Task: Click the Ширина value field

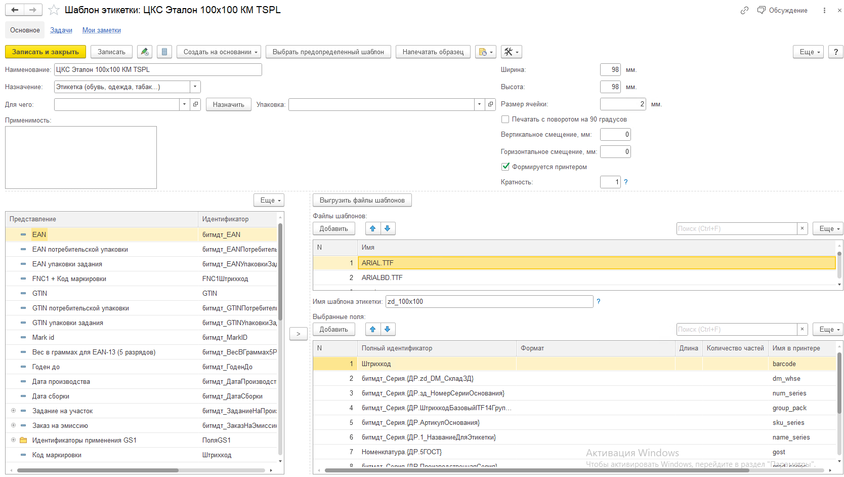Action: point(611,69)
